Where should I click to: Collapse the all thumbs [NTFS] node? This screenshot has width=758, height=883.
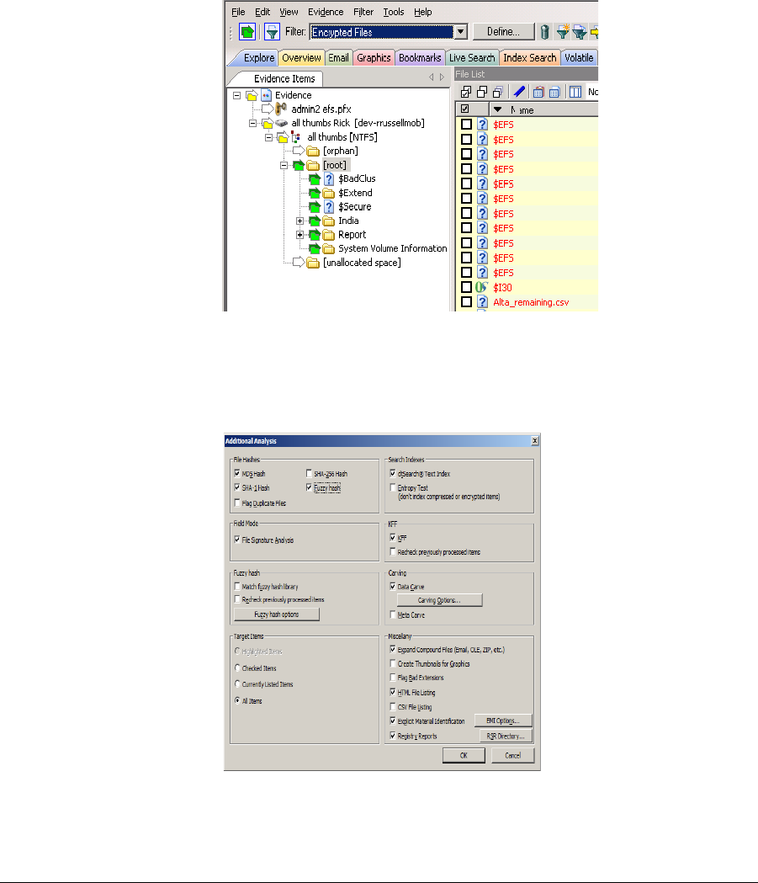[268, 137]
